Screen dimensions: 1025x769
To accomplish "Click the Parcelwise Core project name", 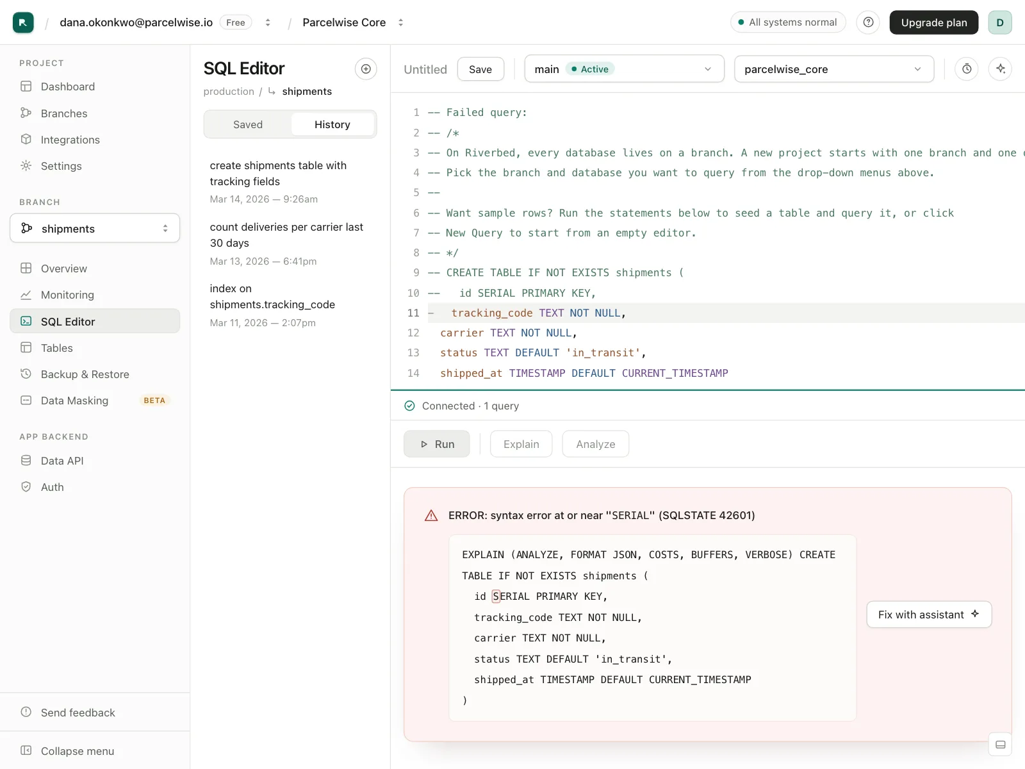I will pos(344,22).
